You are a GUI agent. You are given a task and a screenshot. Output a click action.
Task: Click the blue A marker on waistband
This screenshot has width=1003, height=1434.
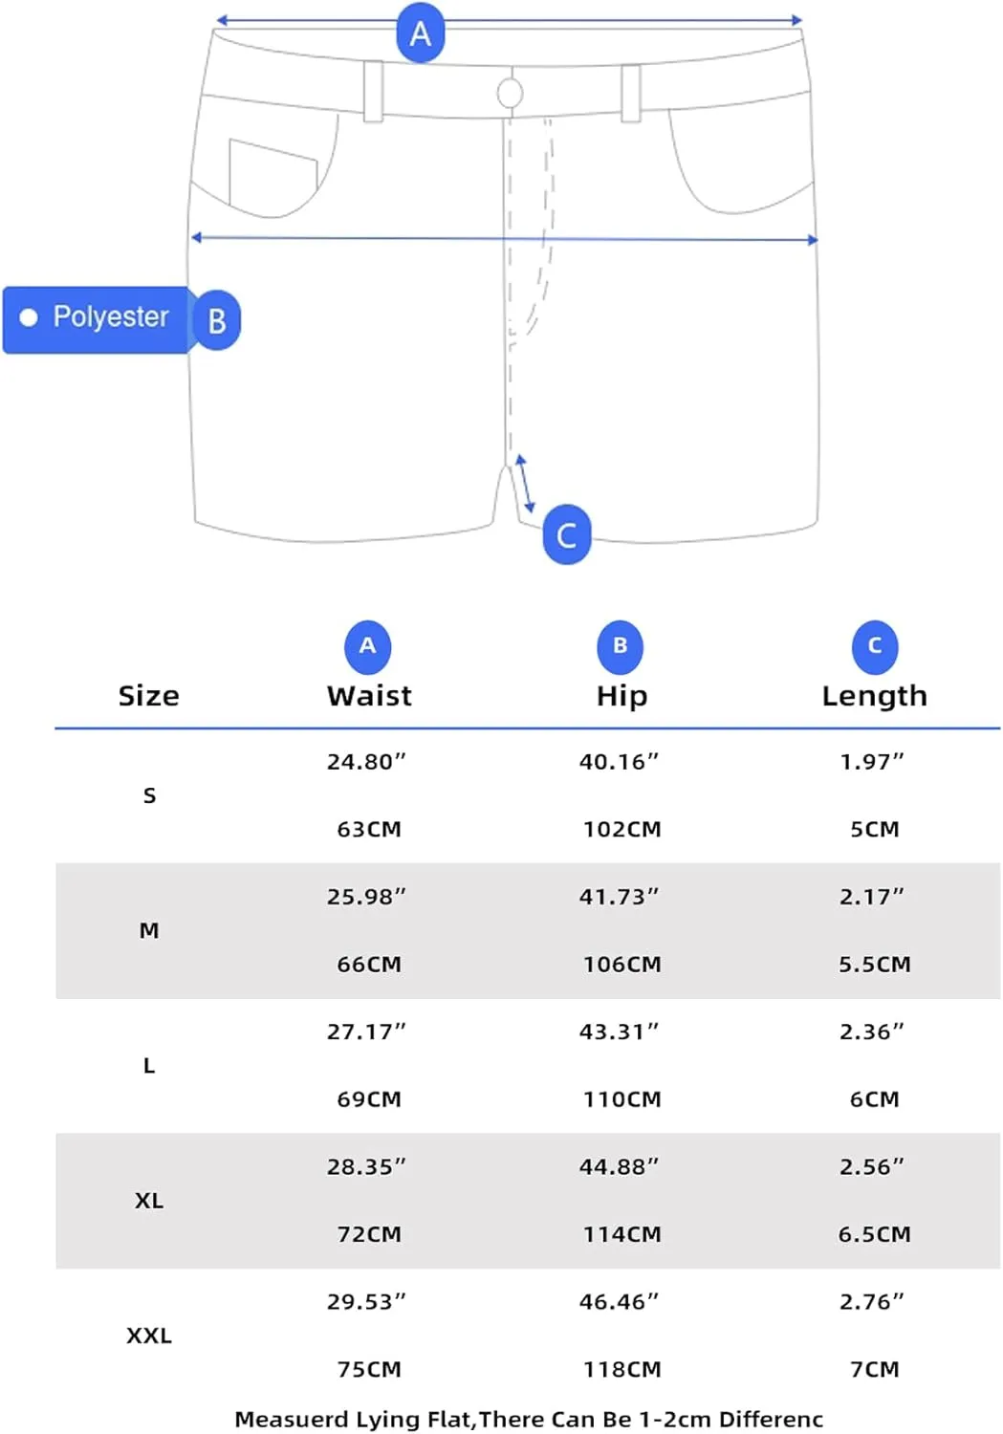pos(421,33)
